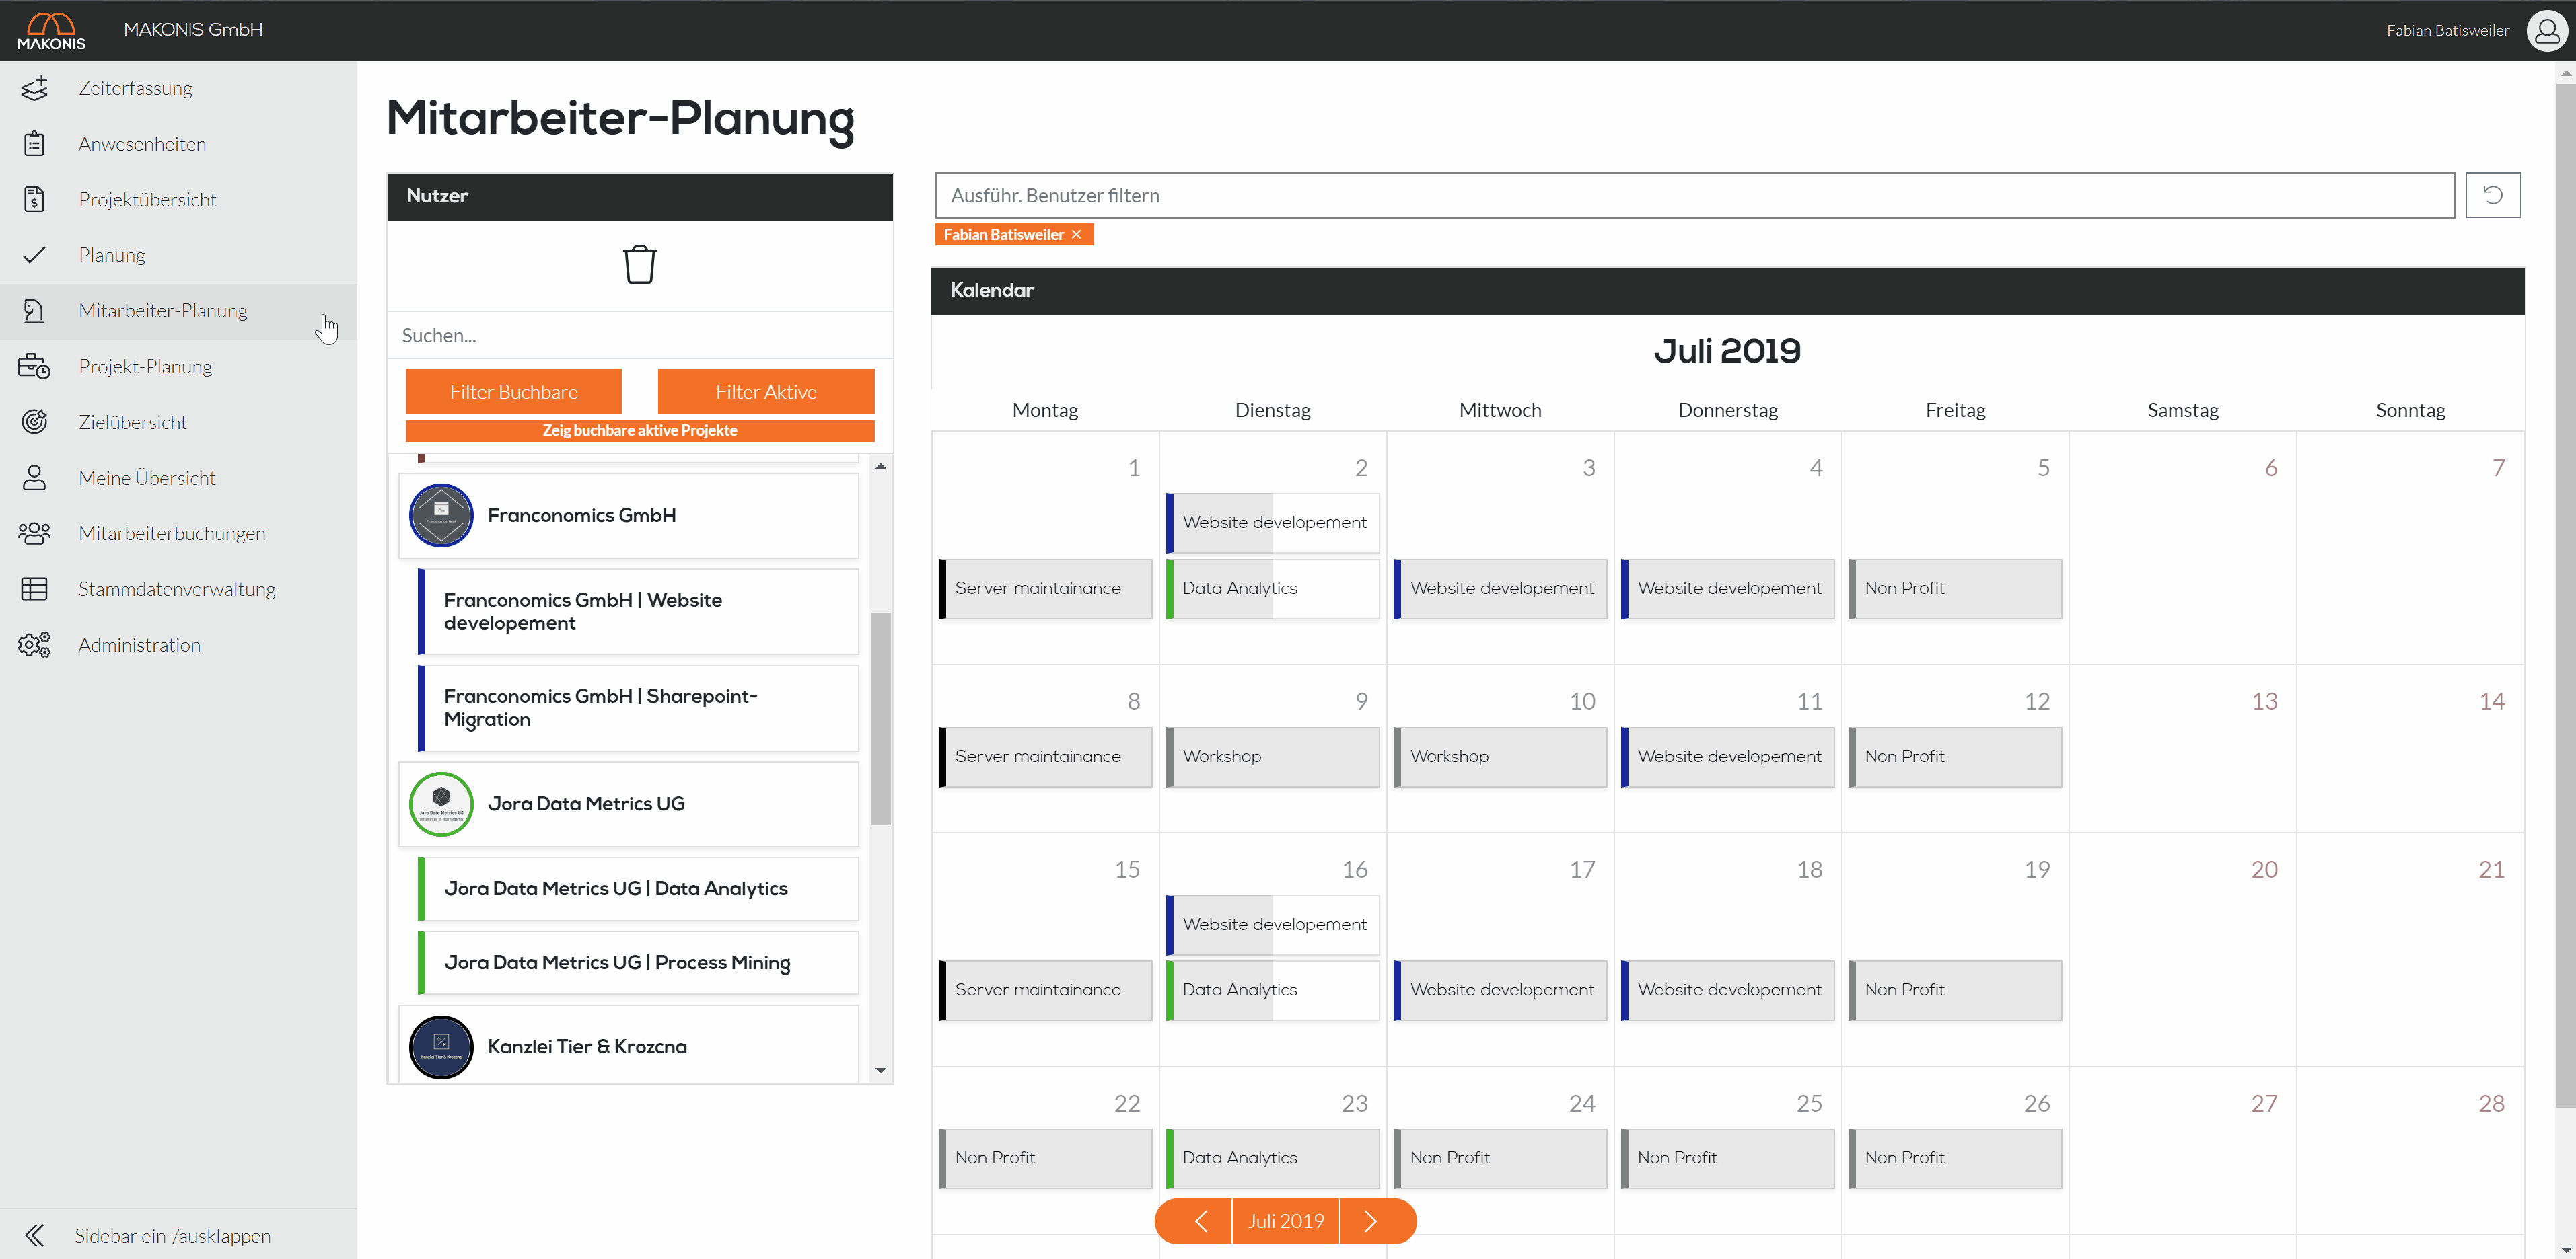This screenshot has width=2576, height=1259.
Task: Click the Meine Übersicht person icon
Action: [34, 478]
